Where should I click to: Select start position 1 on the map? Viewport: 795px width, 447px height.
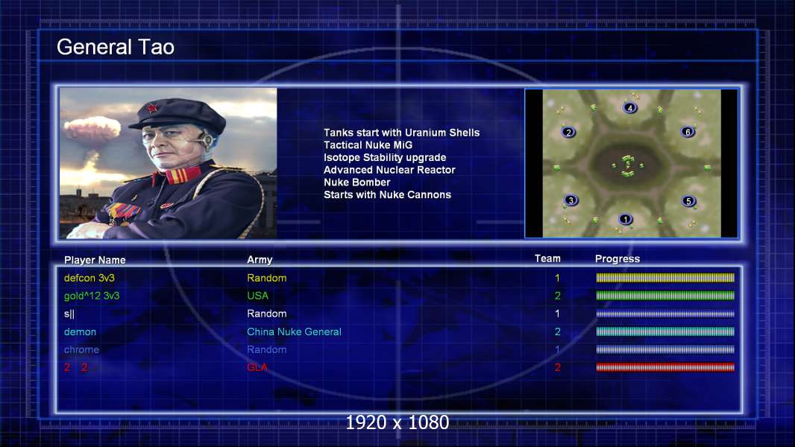(626, 219)
